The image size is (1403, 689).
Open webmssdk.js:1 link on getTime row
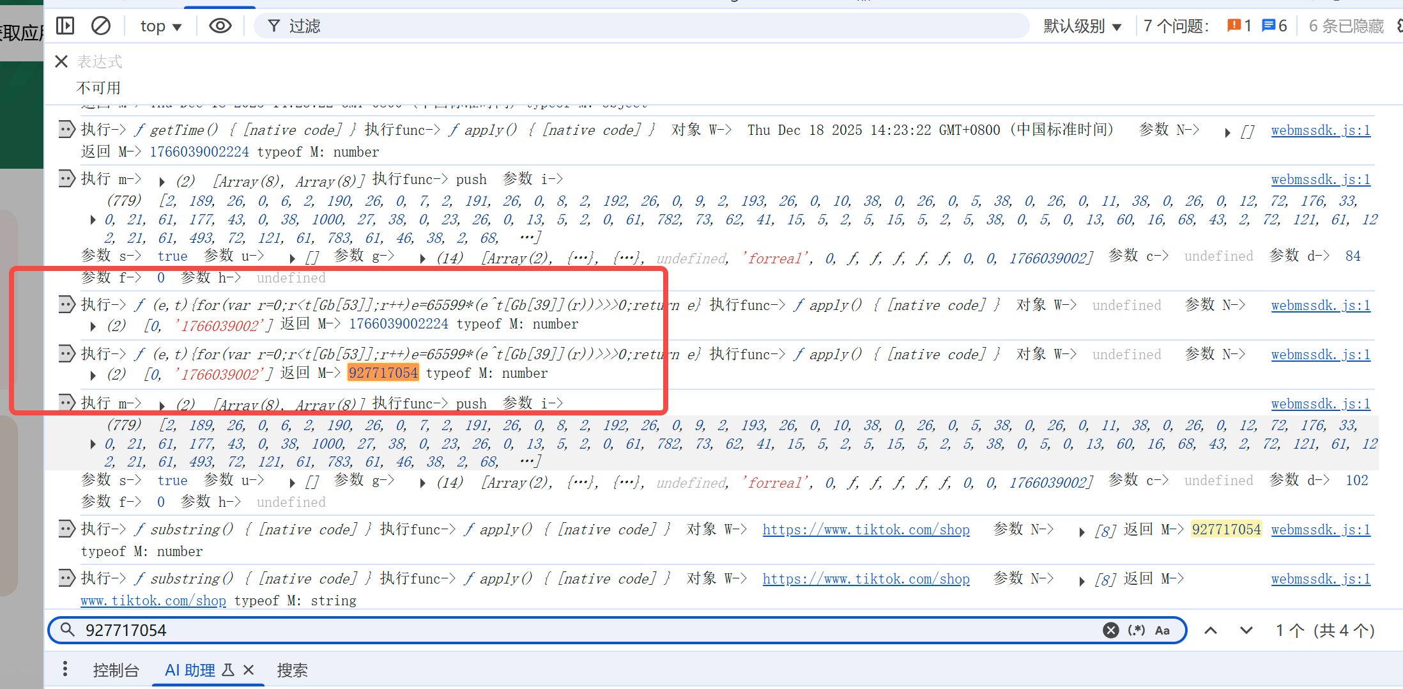pos(1321,130)
